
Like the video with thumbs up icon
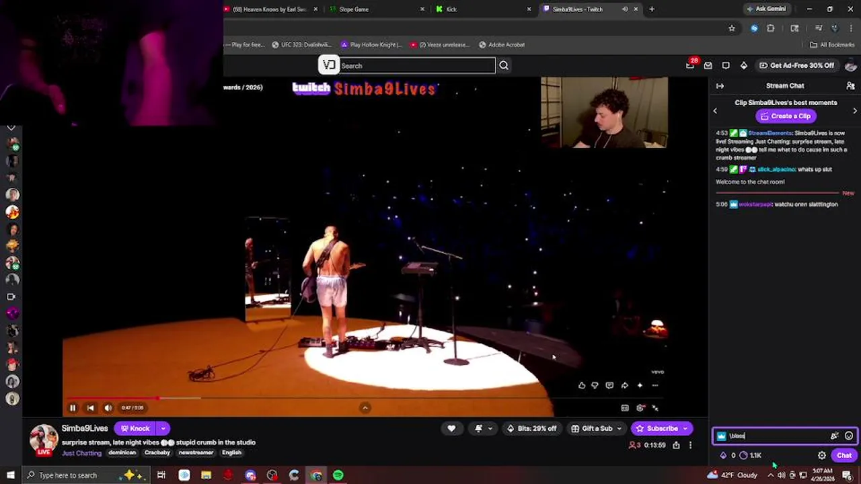(x=582, y=385)
